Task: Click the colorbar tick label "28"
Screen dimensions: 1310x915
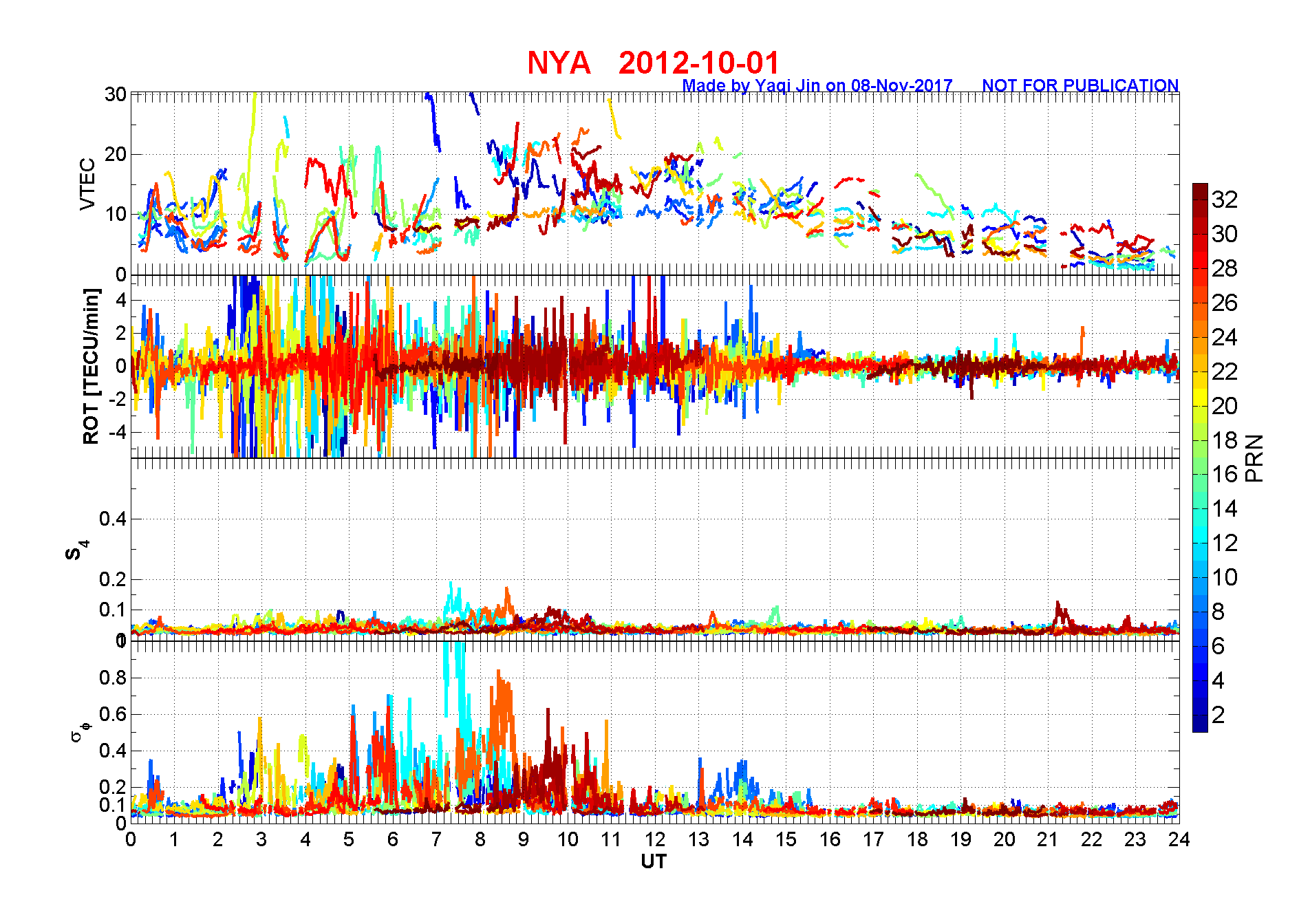Action: 1225,268
